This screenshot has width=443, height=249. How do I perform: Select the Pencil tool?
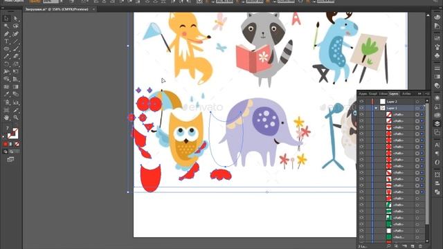pos(6,56)
